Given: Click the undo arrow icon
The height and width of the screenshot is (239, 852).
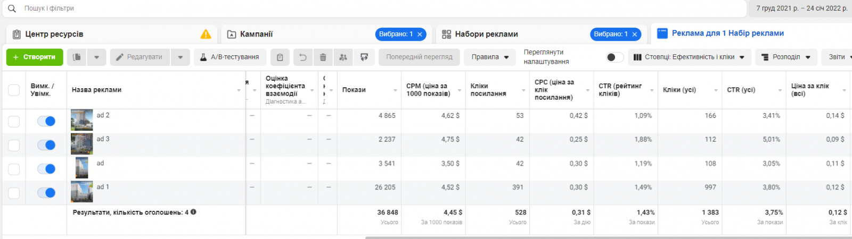Looking at the screenshot, I should point(302,57).
